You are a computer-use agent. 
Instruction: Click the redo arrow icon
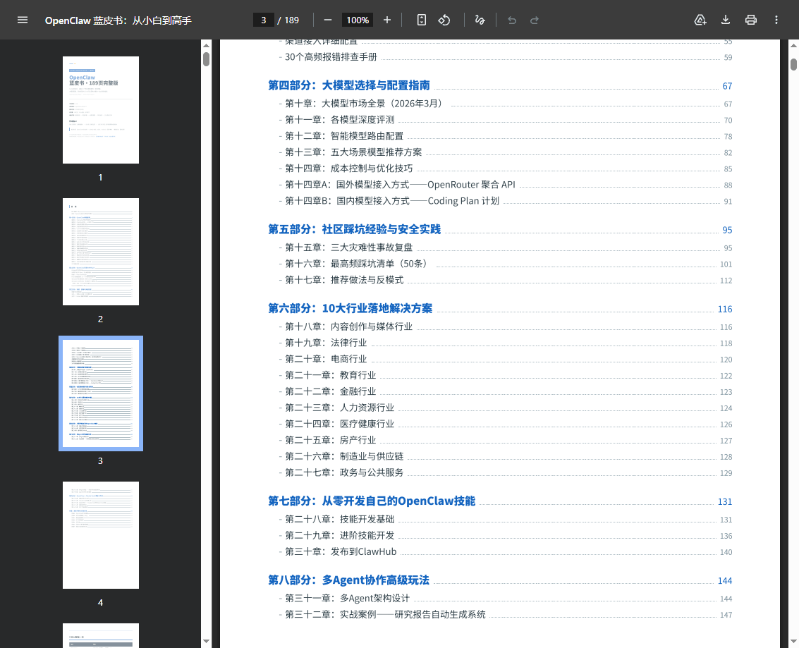point(535,20)
